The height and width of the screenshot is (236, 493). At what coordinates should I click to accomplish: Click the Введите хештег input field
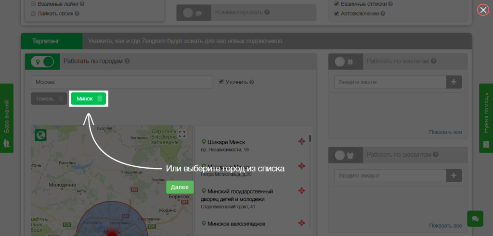[x=390, y=82]
